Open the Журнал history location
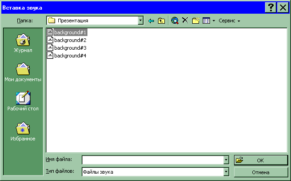This screenshot has height=181, width=291. pyautogui.click(x=23, y=43)
